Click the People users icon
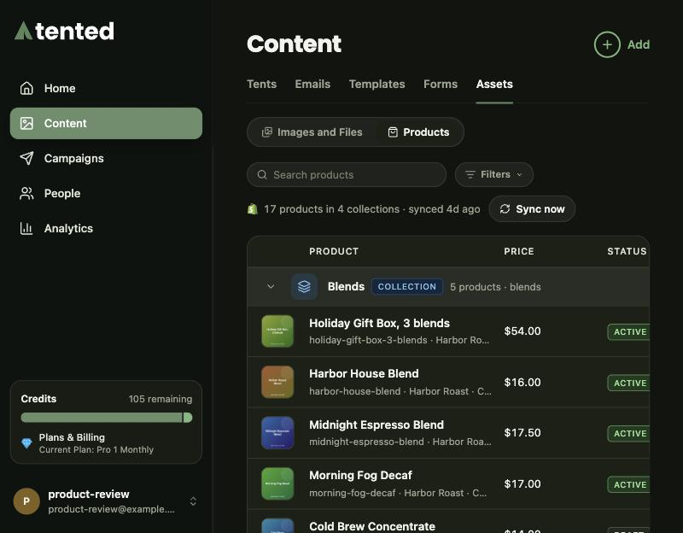Viewport: 683px width, 533px height. coord(26,194)
